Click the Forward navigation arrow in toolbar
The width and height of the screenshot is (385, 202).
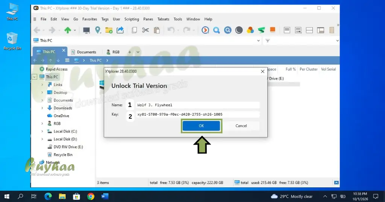[52, 30]
